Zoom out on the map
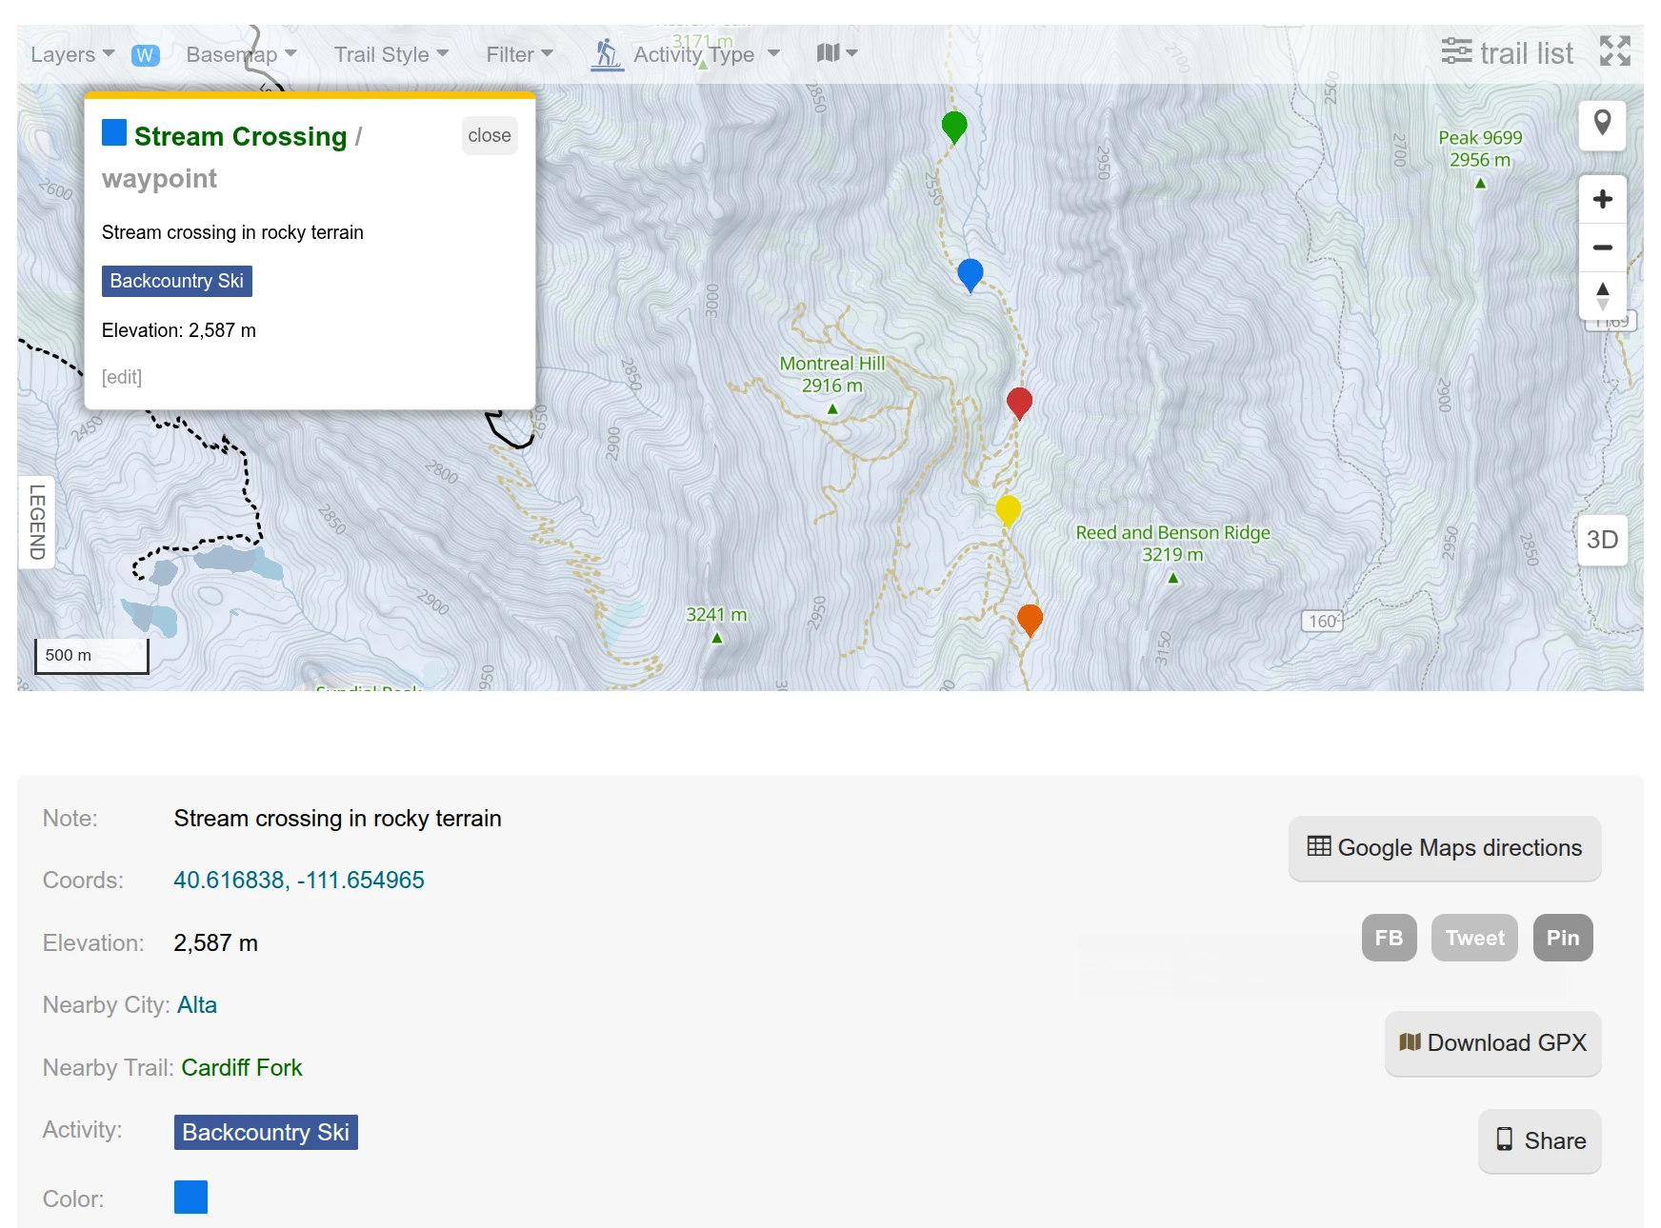1661x1228 pixels. [x=1602, y=248]
